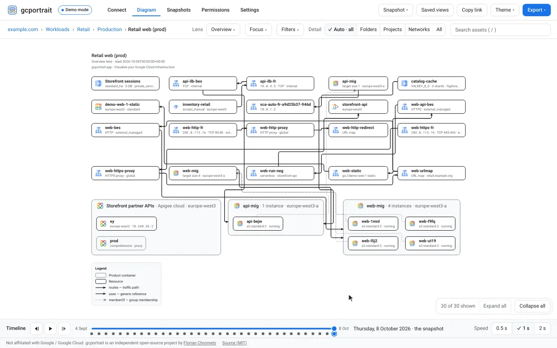Switch to the Diagram tab
This screenshot has height=348, width=557.
click(147, 10)
